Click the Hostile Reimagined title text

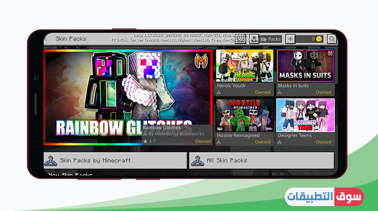tap(238, 136)
